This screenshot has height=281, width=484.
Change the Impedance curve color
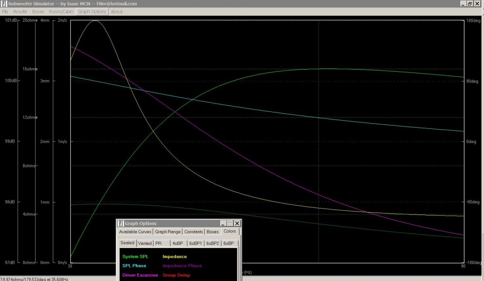point(175,257)
